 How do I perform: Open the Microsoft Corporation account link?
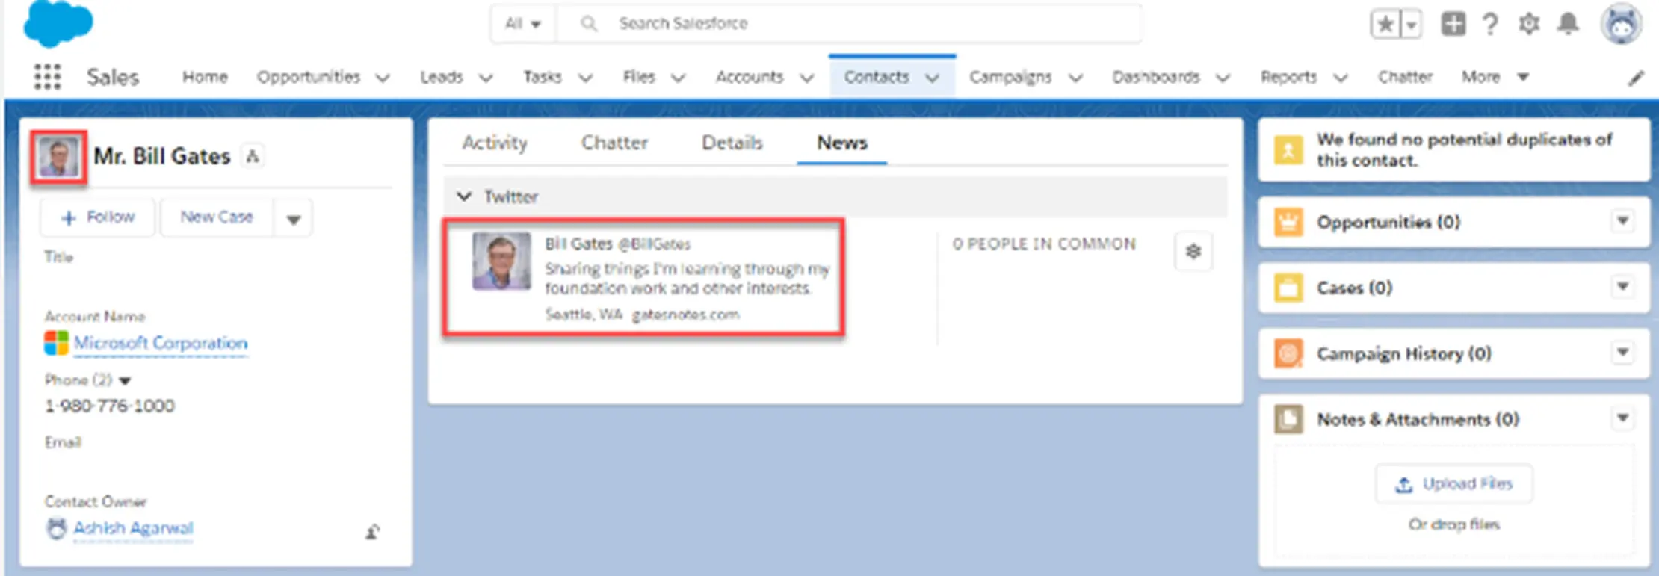pyautogui.click(x=161, y=344)
